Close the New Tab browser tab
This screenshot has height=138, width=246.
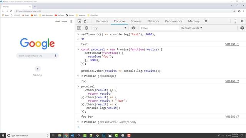tap(30, 7)
